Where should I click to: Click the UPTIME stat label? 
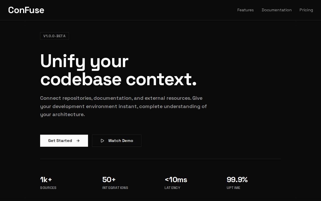pyautogui.click(x=233, y=188)
